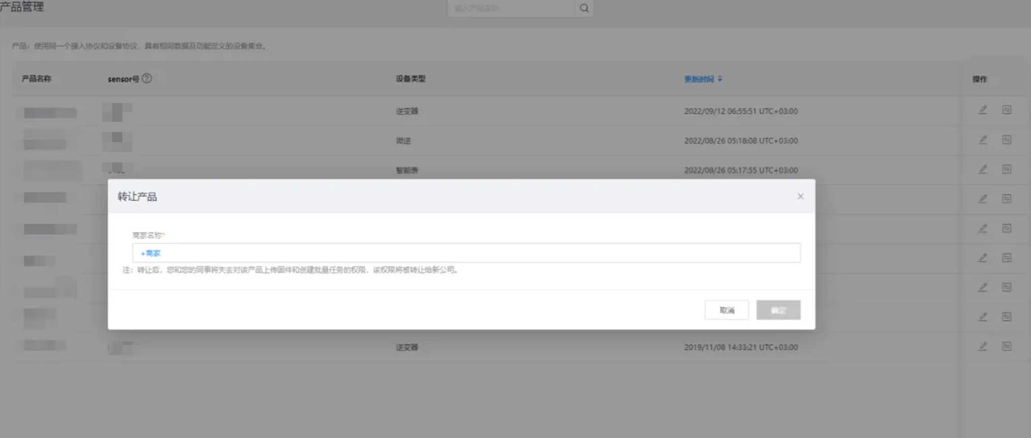Click edit pencil icon for 2019/11/08 row
The image size is (1031, 438).
pyautogui.click(x=983, y=347)
